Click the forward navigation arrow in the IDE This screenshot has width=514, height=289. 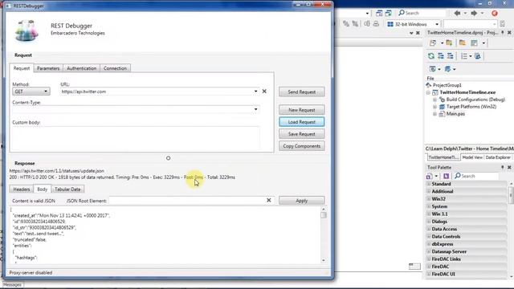pos(474,13)
